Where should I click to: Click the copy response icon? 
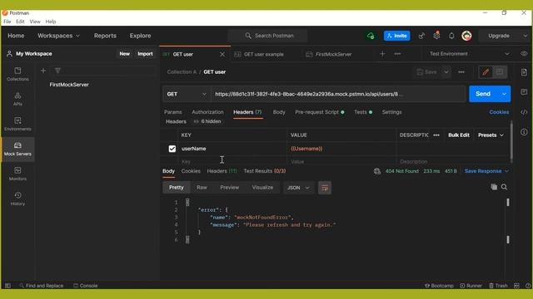click(494, 187)
